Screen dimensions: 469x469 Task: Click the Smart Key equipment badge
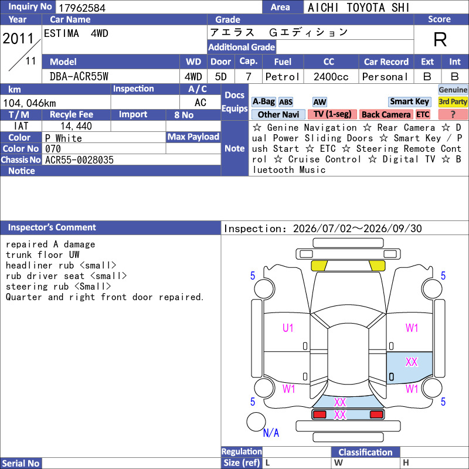tap(409, 102)
